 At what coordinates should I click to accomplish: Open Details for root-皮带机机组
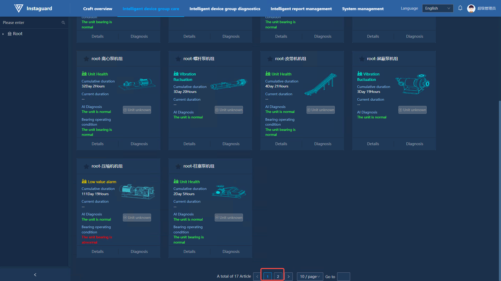pyautogui.click(x=281, y=144)
